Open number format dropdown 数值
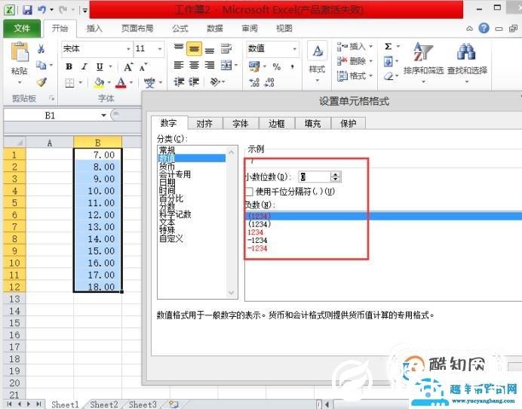Viewport: 522px width, 409px height. [x=294, y=49]
